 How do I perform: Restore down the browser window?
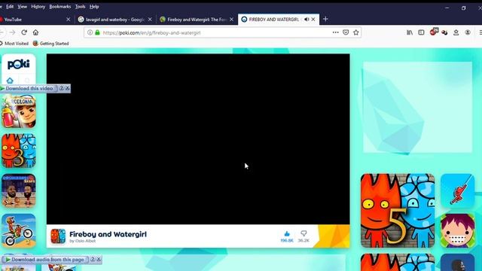coord(464,8)
